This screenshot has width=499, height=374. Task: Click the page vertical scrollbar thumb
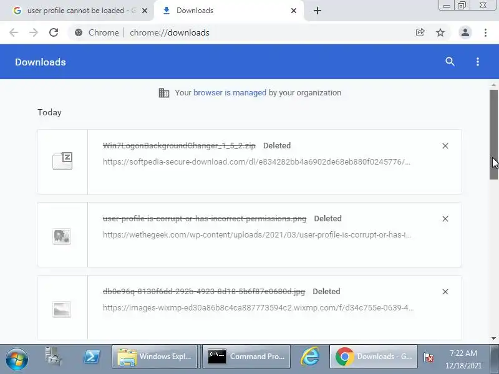tap(493, 135)
